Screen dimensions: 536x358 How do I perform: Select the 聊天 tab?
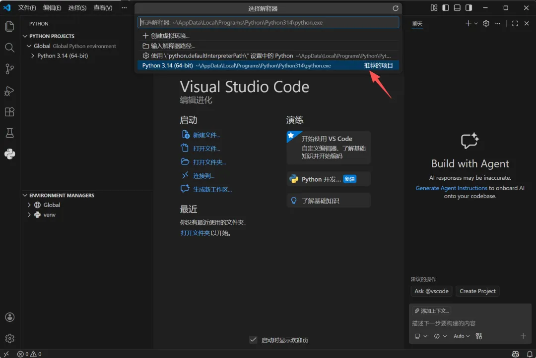(417, 24)
